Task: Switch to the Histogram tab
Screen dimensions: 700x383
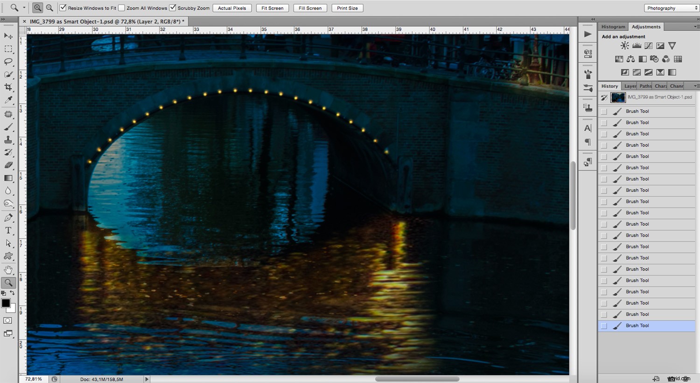Action: tap(613, 27)
